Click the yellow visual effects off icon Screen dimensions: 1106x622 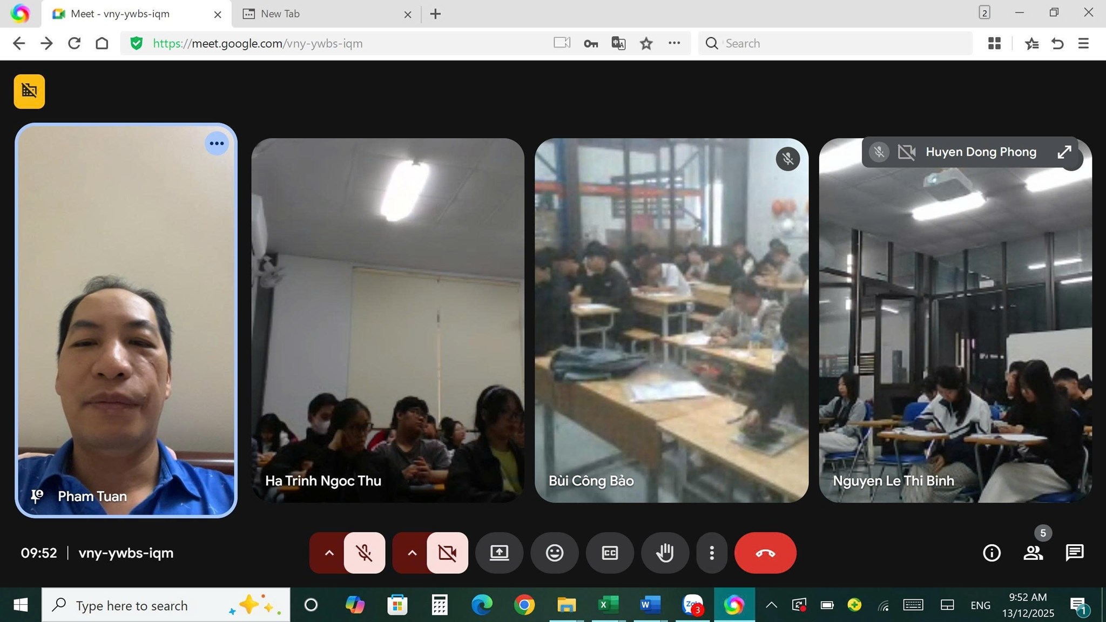pos(29,91)
